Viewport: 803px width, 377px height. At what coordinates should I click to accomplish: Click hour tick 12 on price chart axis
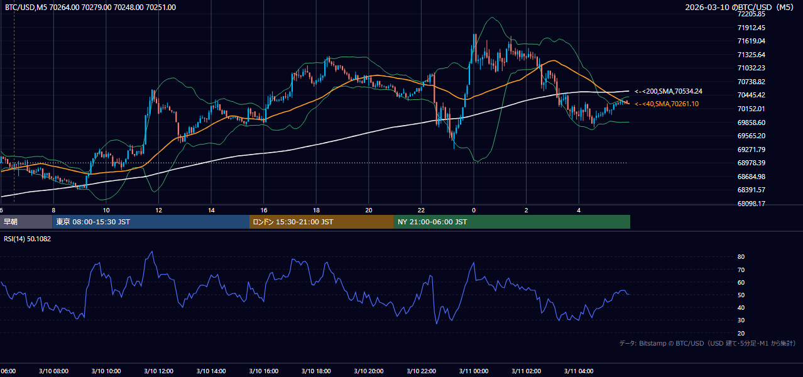tap(158, 210)
